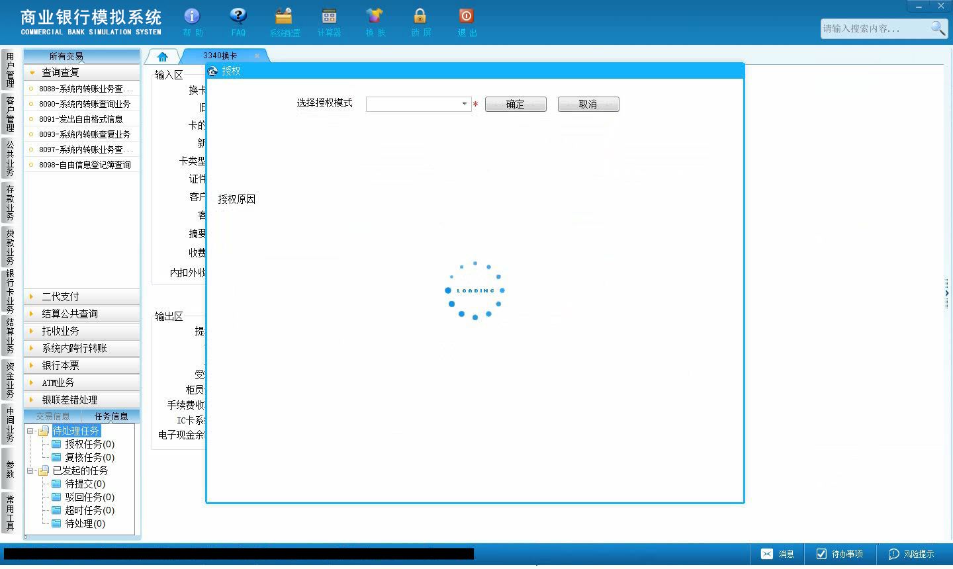Expand the 银行本票 section

point(82,365)
